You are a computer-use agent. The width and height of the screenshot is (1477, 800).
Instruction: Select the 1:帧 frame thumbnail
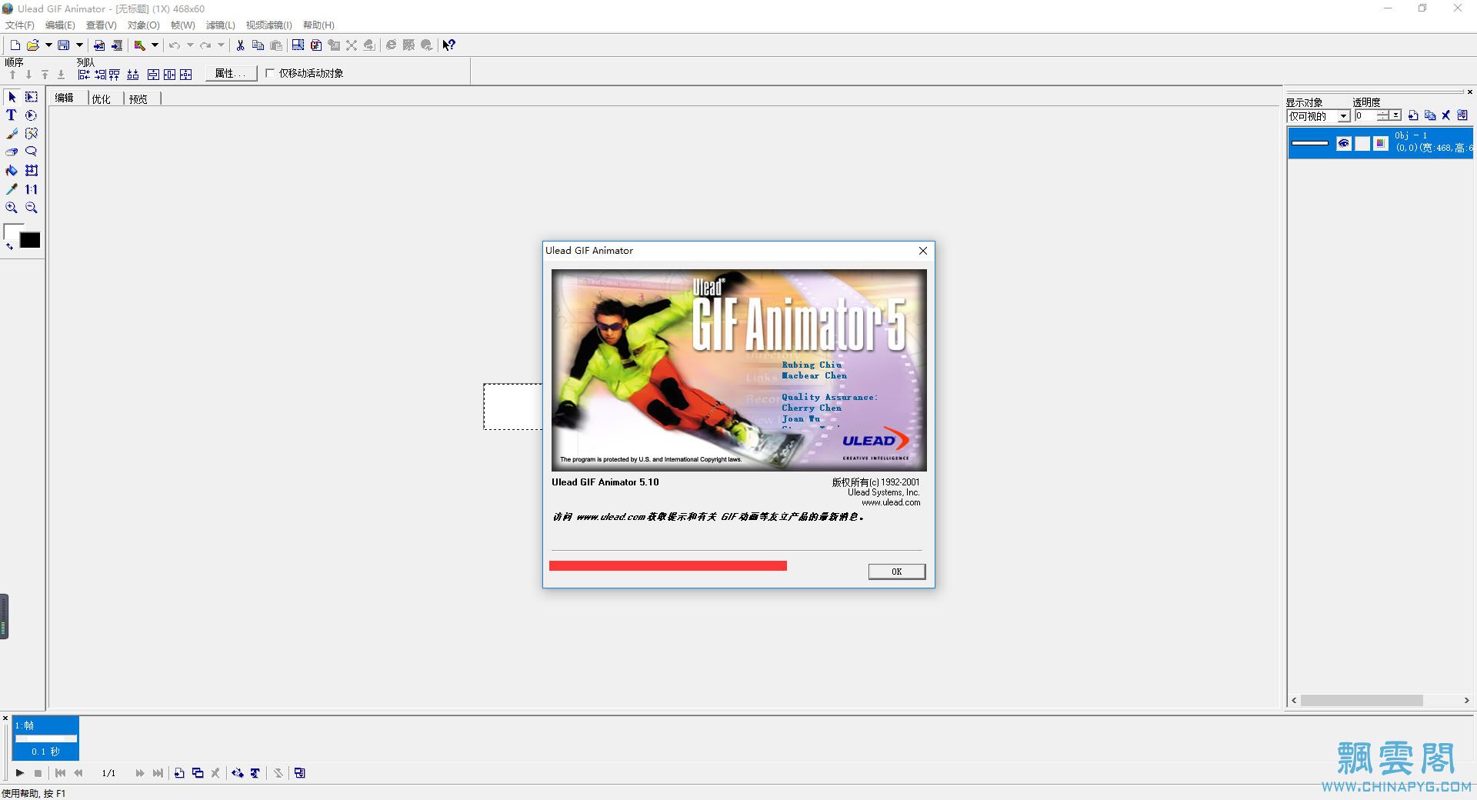[x=45, y=738]
